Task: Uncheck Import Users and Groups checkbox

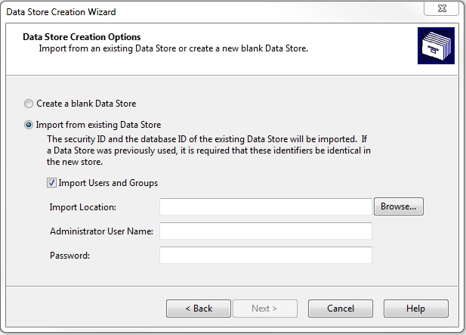Action: click(x=51, y=183)
